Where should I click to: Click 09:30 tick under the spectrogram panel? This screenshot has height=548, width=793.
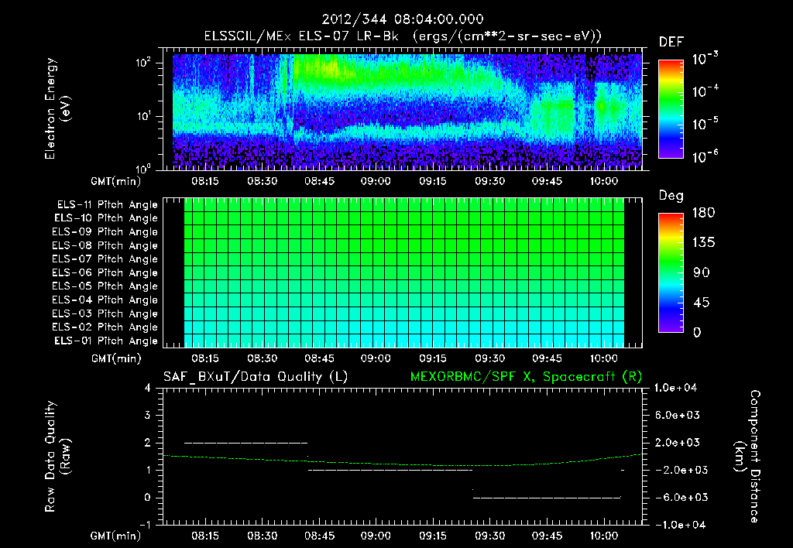pyautogui.click(x=489, y=181)
